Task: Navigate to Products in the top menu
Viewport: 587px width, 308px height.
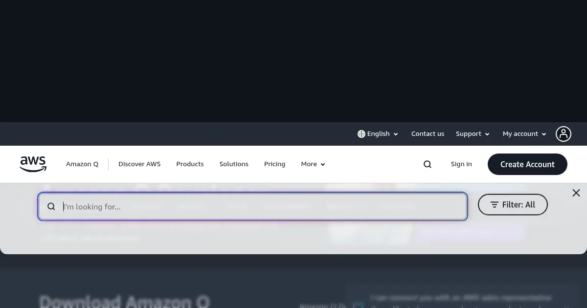Action: (x=190, y=164)
